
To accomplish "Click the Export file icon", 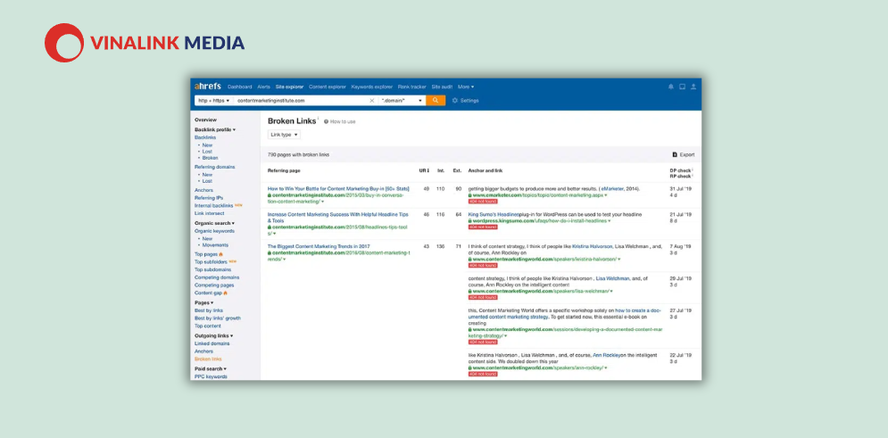I will [675, 154].
